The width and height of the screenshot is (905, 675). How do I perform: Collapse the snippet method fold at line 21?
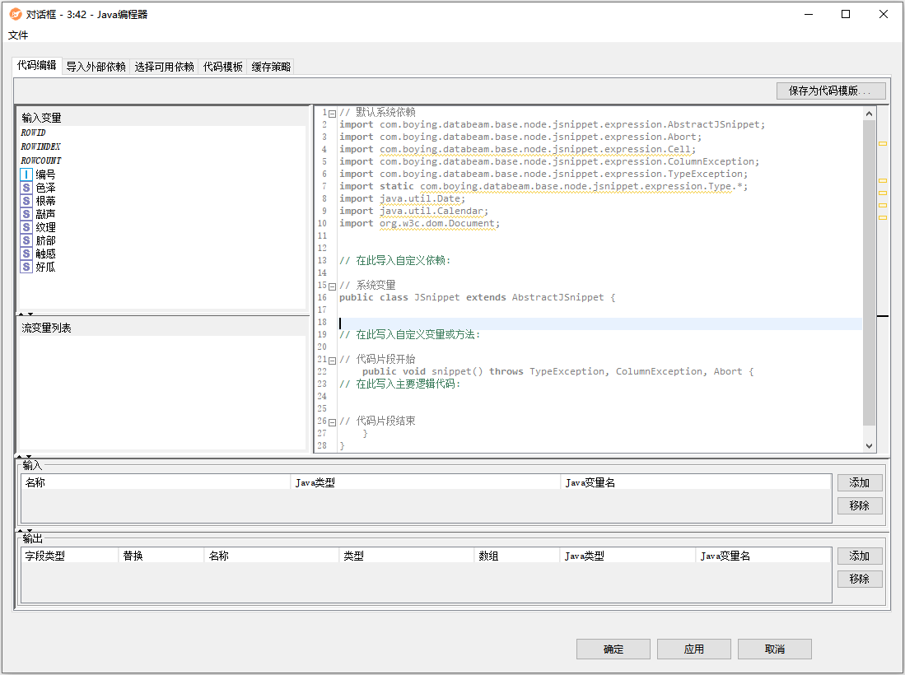click(x=332, y=360)
